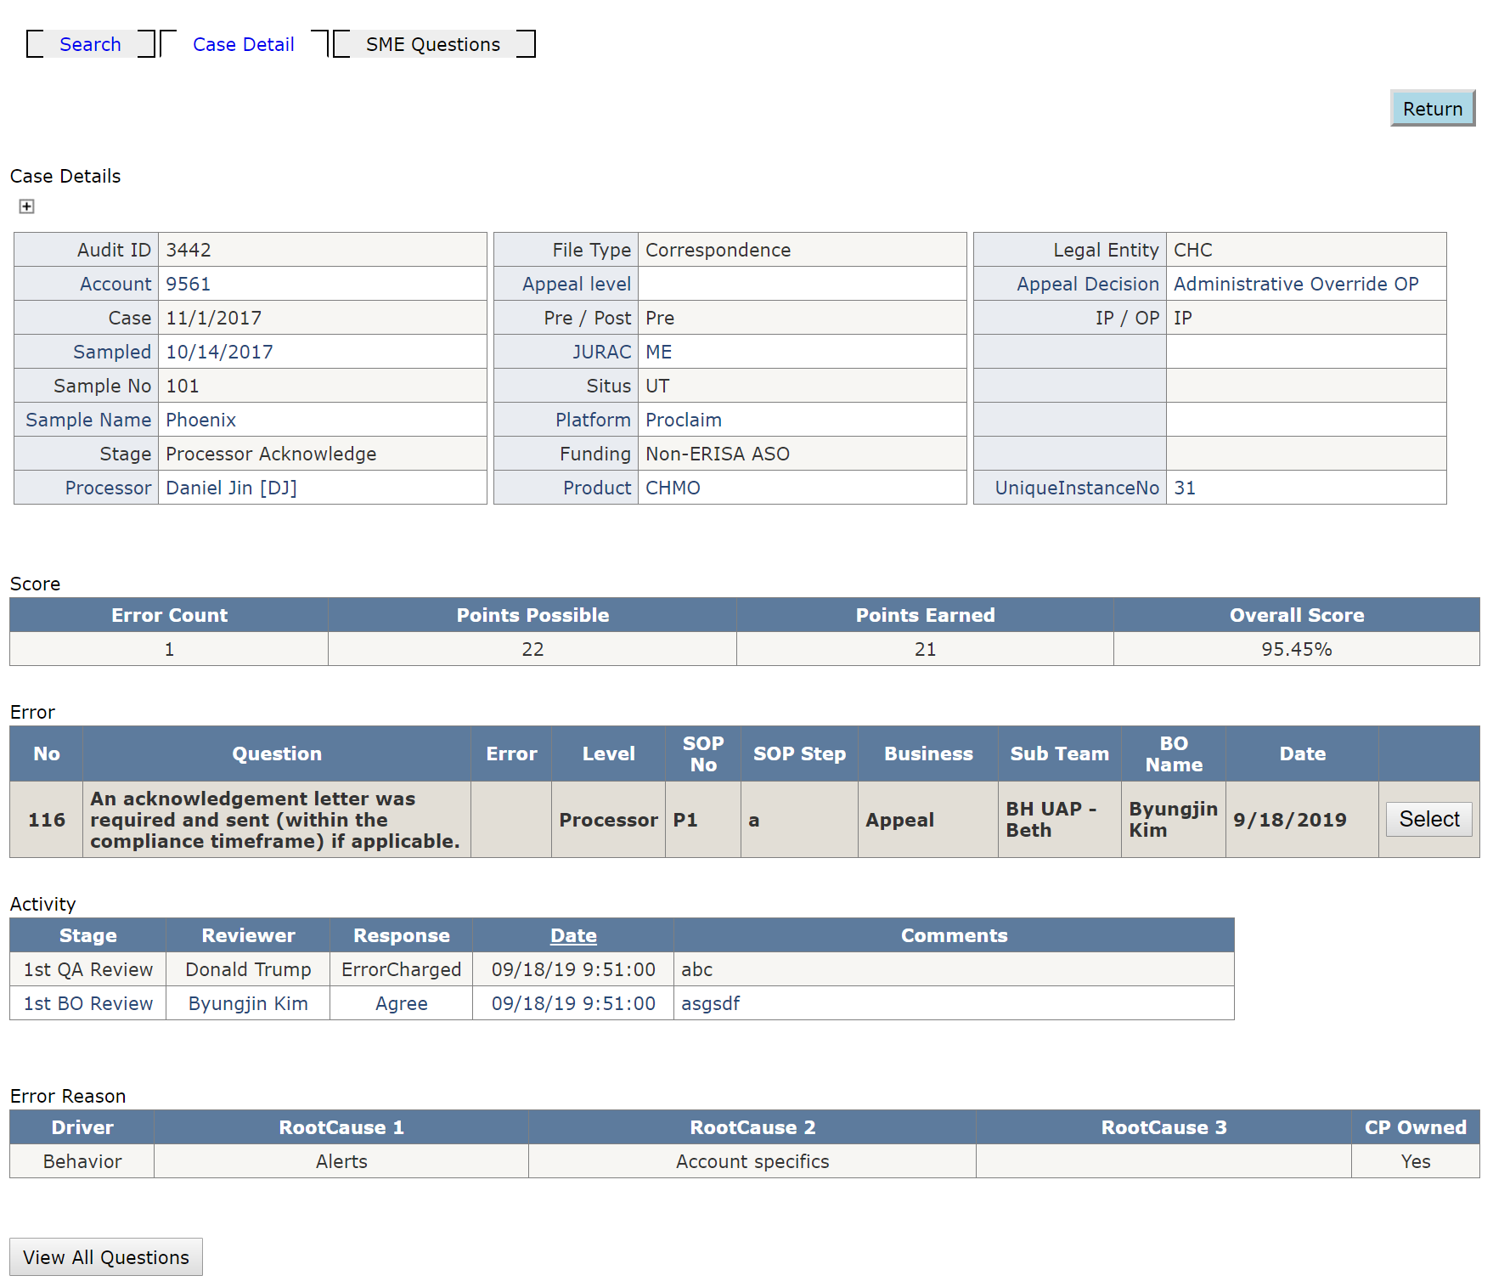Click BO Name cell Byungjin Kim in Error table

(x=1174, y=820)
